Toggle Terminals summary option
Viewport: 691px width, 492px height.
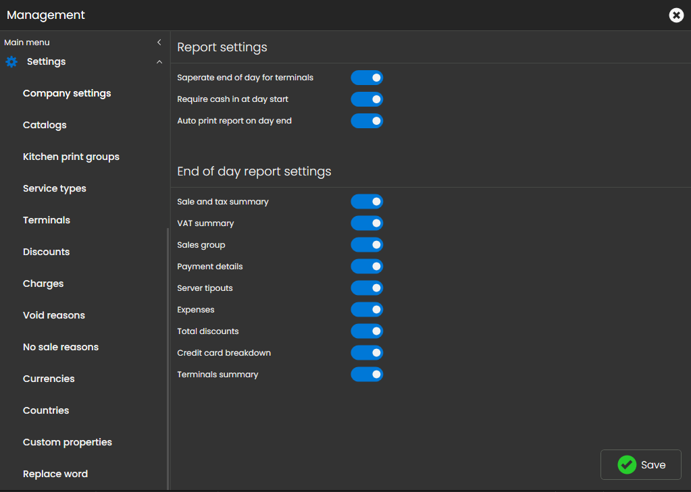[367, 375]
